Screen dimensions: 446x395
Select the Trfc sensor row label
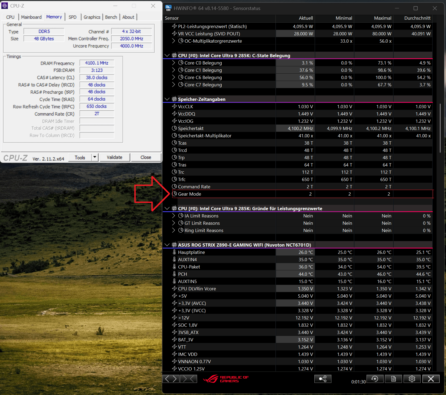point(182,179)
